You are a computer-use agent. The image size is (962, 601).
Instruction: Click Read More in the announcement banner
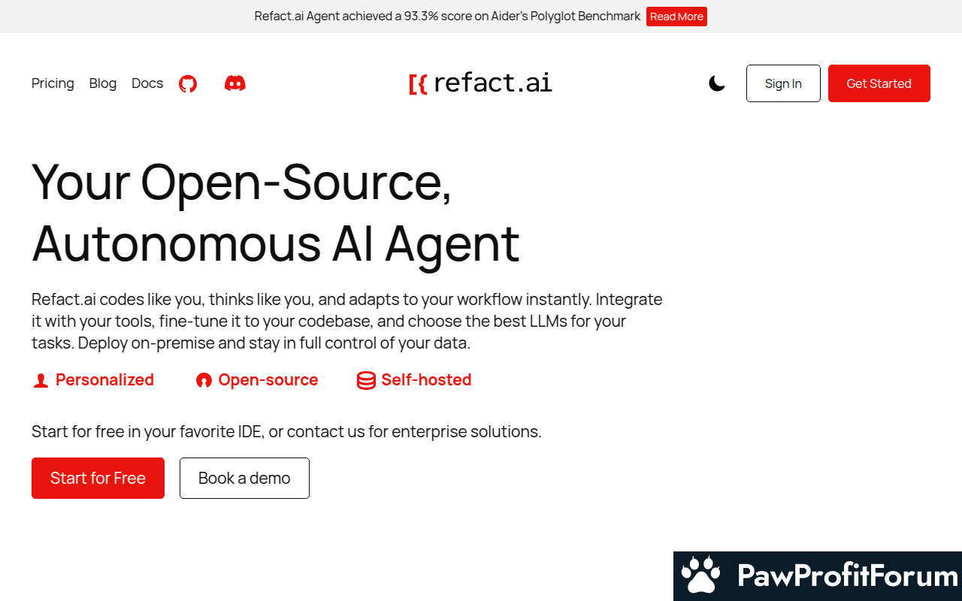pos(676,17)
